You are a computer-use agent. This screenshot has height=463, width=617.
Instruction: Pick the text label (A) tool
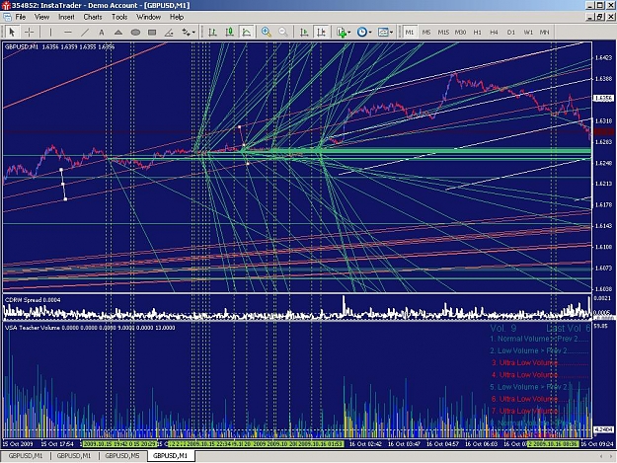click(102, 33)
